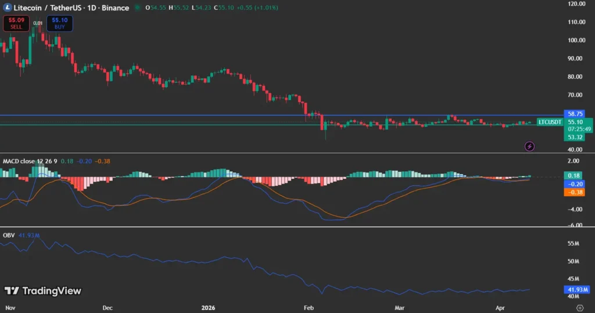Click the Apr time axis label

(x=500, y=308)
